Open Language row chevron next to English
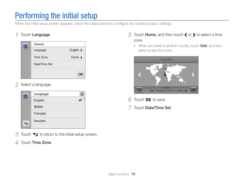 pos(81,50)
